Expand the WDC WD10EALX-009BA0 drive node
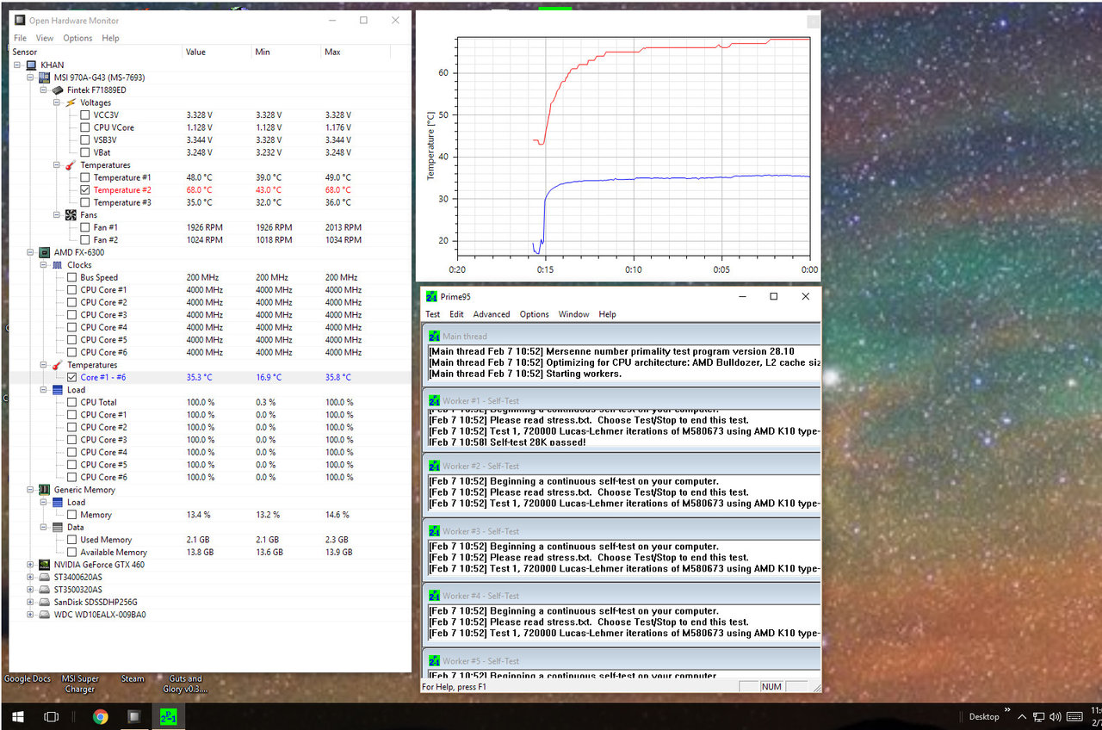This screenshot has width=1102, height=730. (x=31, y=615)
